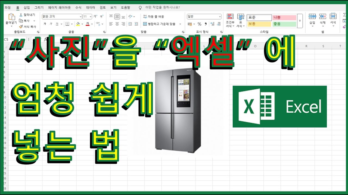348x195 pixels.
Task: Expand the fill color dropdown arrow
Action: pos(82,24)
